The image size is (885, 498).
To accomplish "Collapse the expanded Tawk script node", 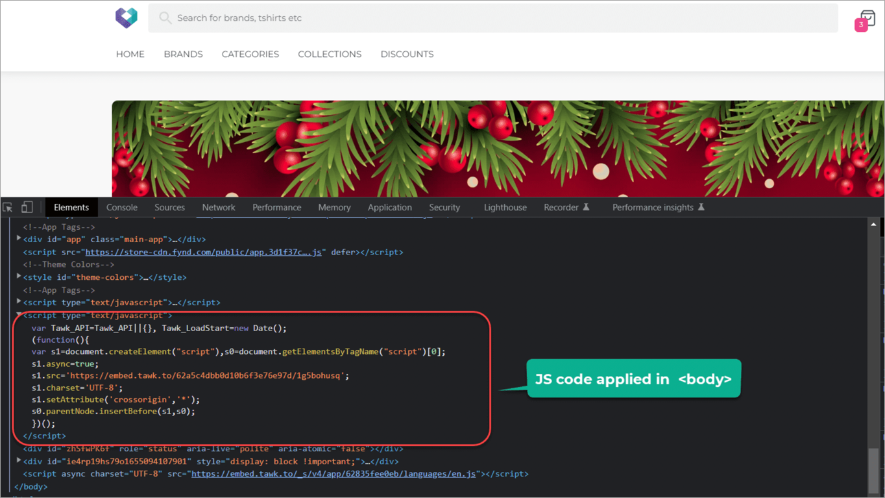I will (x=19, y=315).
